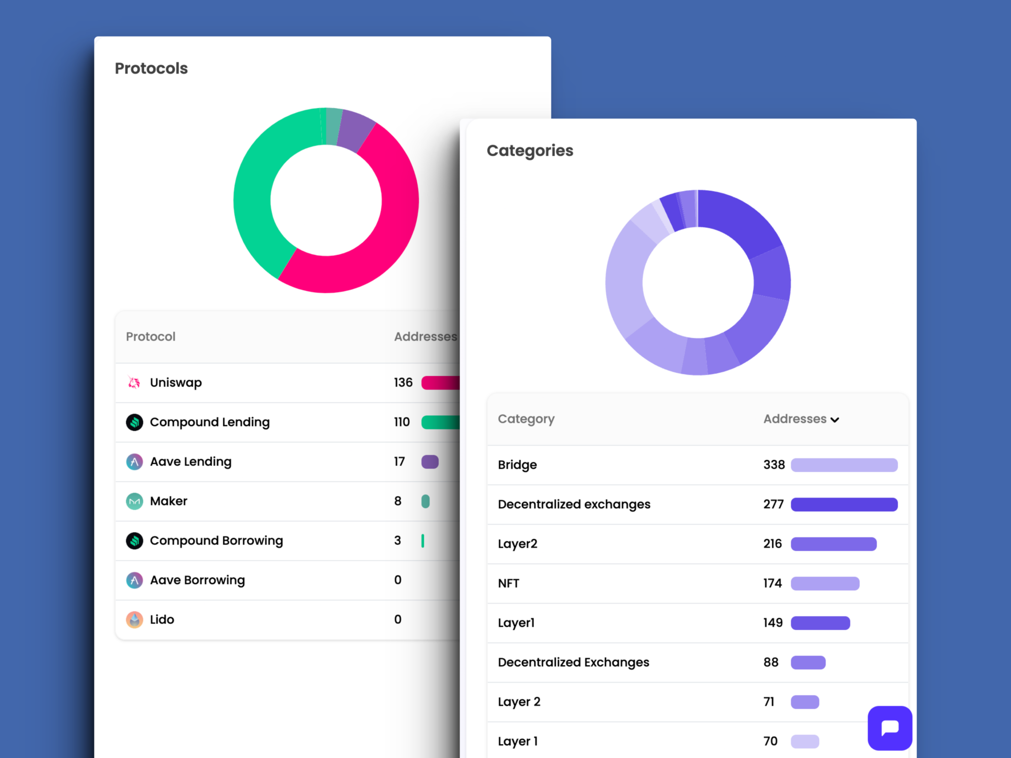Click the NFT category label
Viewport: 1011px width, 758px height.
pos(508,583)
